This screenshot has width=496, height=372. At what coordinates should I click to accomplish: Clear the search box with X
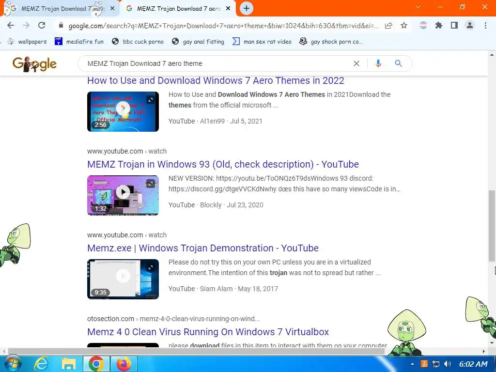point(356,63)
